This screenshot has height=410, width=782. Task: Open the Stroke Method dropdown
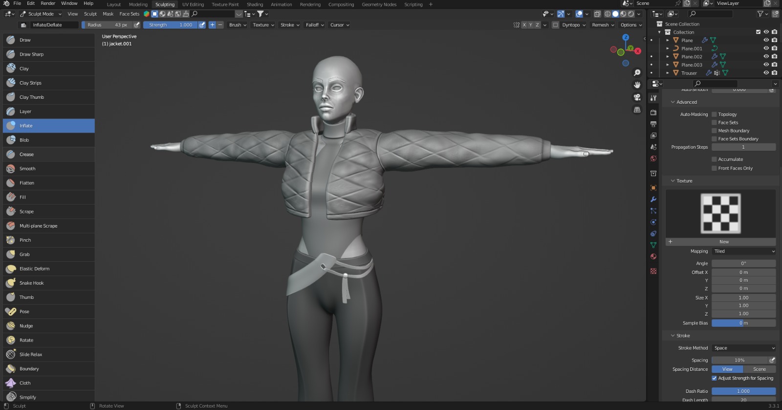(x=743, y=348)
